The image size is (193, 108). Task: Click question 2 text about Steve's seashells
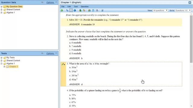click(x=125, y=38)
